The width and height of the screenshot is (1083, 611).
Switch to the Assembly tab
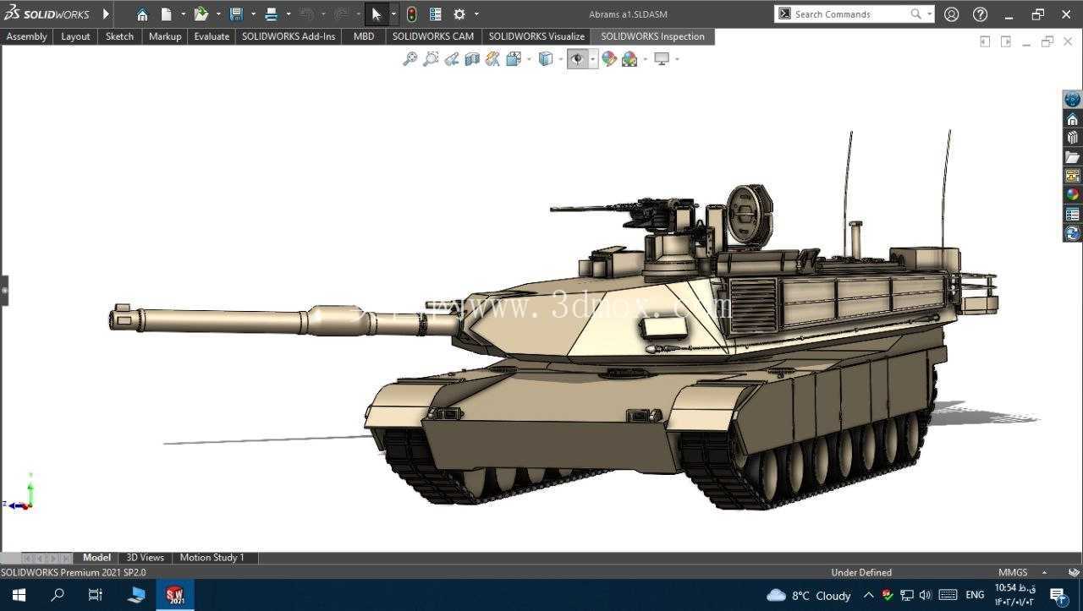(26, 36)
